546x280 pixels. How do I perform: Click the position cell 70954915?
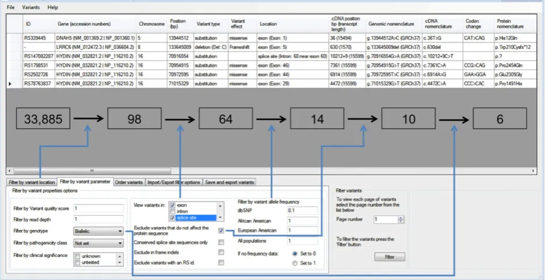click(x=180, y=66)
